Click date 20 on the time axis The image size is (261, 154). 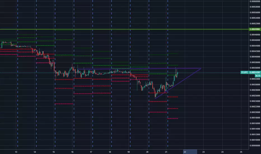tap(147, 152)
